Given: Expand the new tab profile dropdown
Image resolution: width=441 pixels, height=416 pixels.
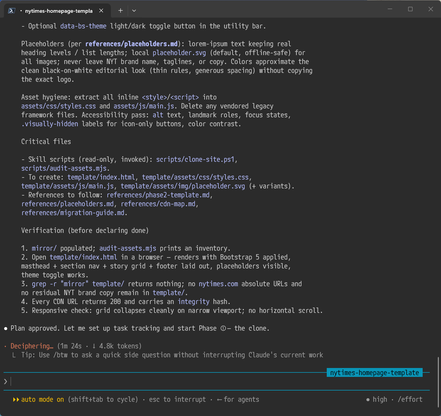Looking at the screenshot, I should click(134, 11).
